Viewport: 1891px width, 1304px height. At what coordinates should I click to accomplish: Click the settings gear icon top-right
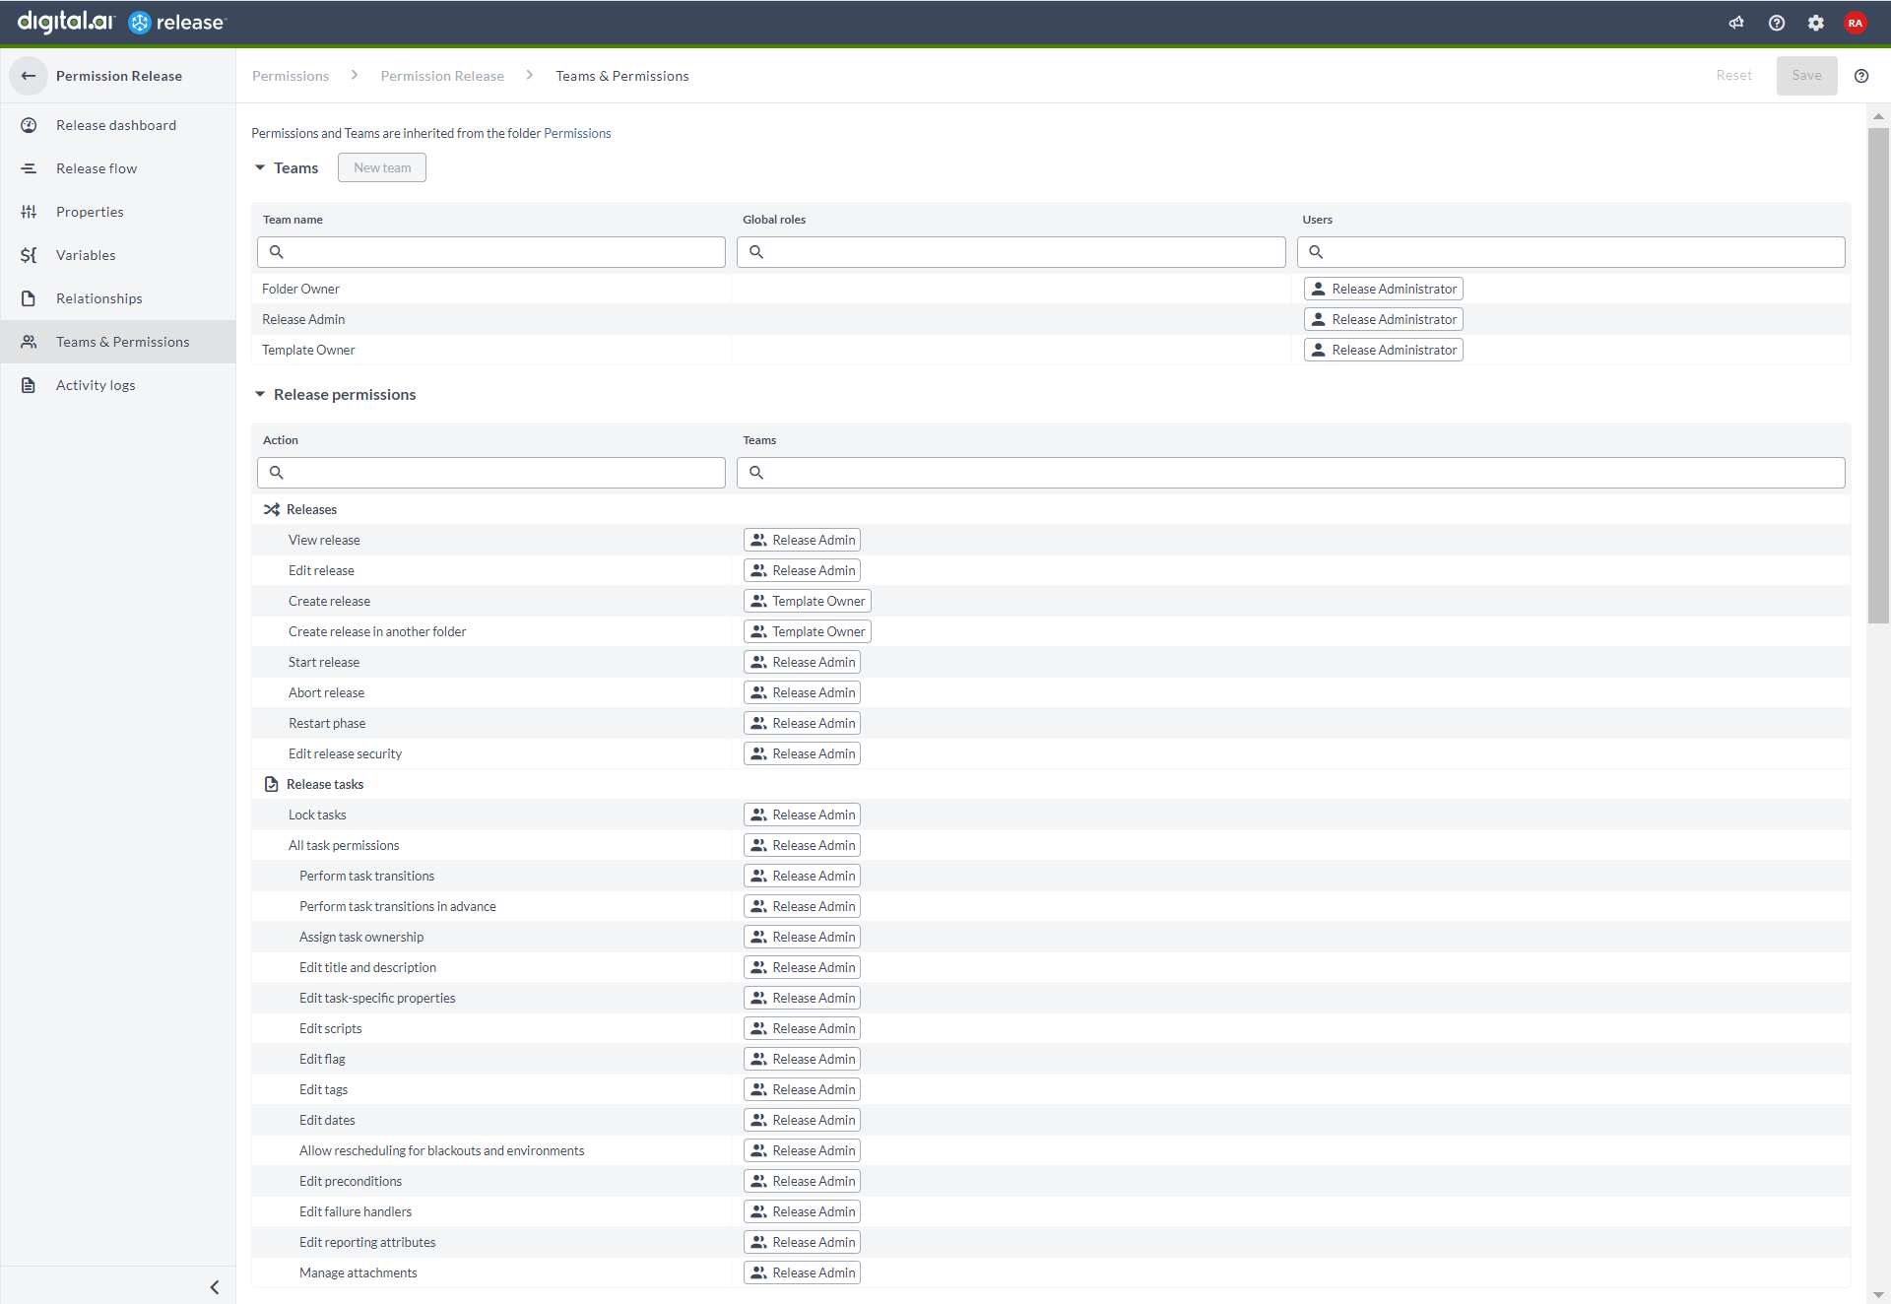click(x=1818, y=22)
